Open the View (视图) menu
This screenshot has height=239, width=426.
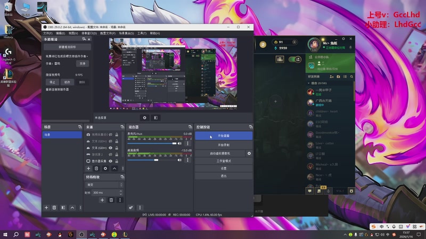(73, 33)
